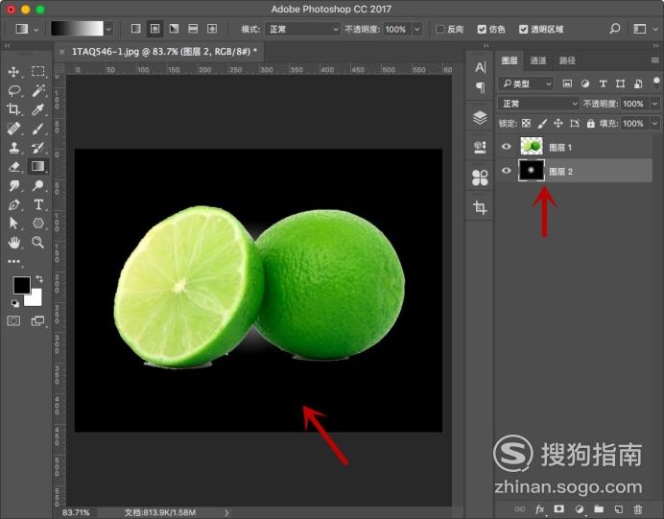Toggle Quick Mask mode
This screenshot has height=519, width=664.
(13, 320)
